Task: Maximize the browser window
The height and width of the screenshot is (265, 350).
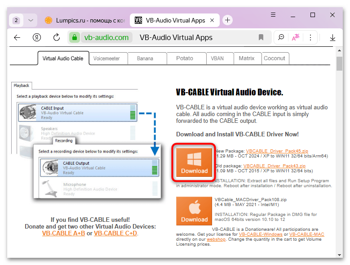Action: [x=313, y=15]
